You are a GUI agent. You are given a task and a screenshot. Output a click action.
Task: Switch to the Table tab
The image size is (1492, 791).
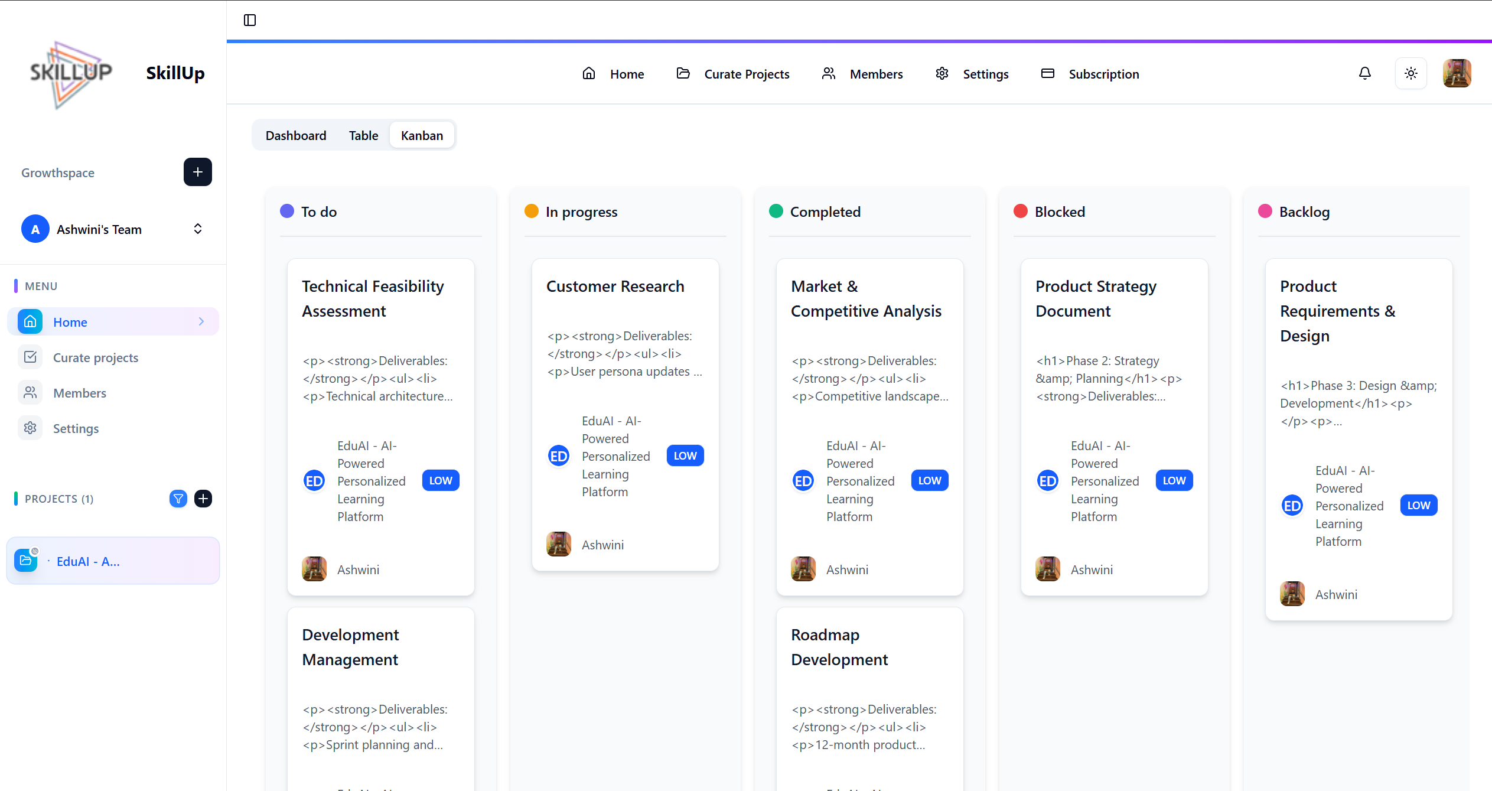tap(363, 135)
